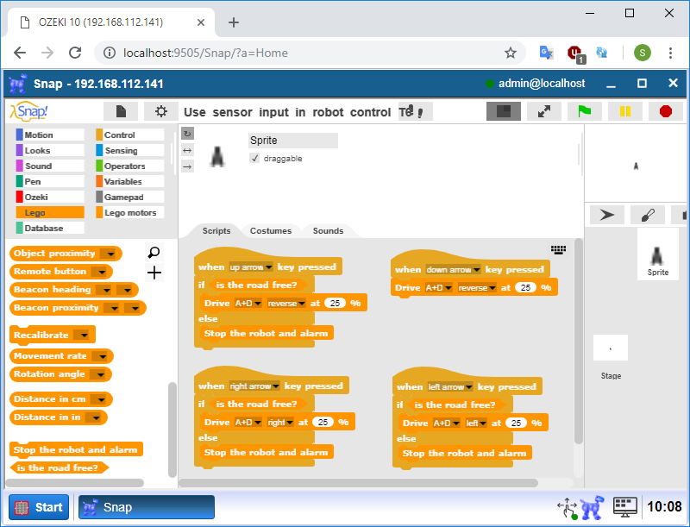Click the block palette vertical scrollbar
690x527 pixels.
click(172, 430)
